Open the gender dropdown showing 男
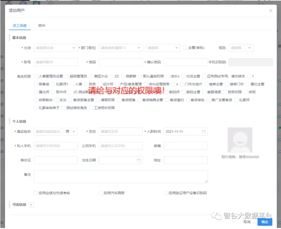The image size is (281, 229). (x=71, y=132)
